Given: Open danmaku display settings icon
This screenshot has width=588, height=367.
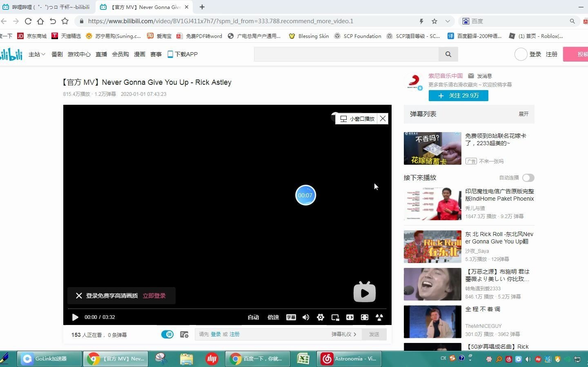Looking at the screenshot, I should [184, 334].
